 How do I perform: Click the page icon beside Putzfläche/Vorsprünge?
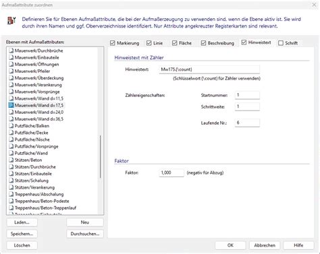[11, 146]
